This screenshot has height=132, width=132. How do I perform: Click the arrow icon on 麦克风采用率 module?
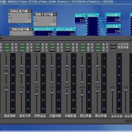click(53, 29)
